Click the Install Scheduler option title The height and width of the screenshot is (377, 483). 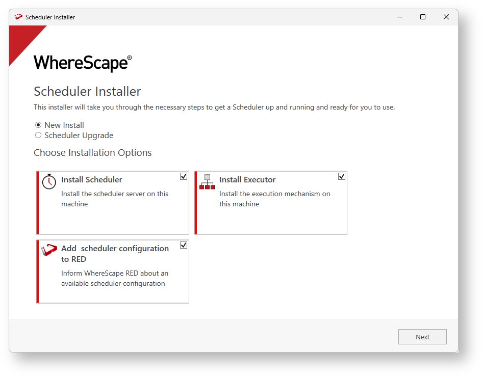click(x=92, y=180)
